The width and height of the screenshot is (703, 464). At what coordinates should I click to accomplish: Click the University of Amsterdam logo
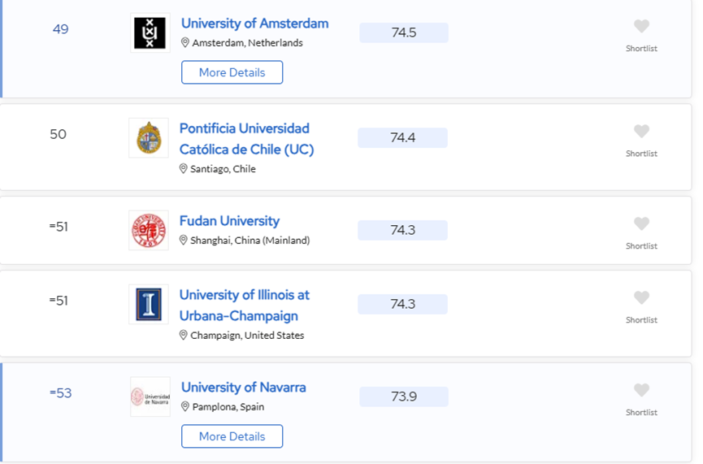[x=150, y=33]
